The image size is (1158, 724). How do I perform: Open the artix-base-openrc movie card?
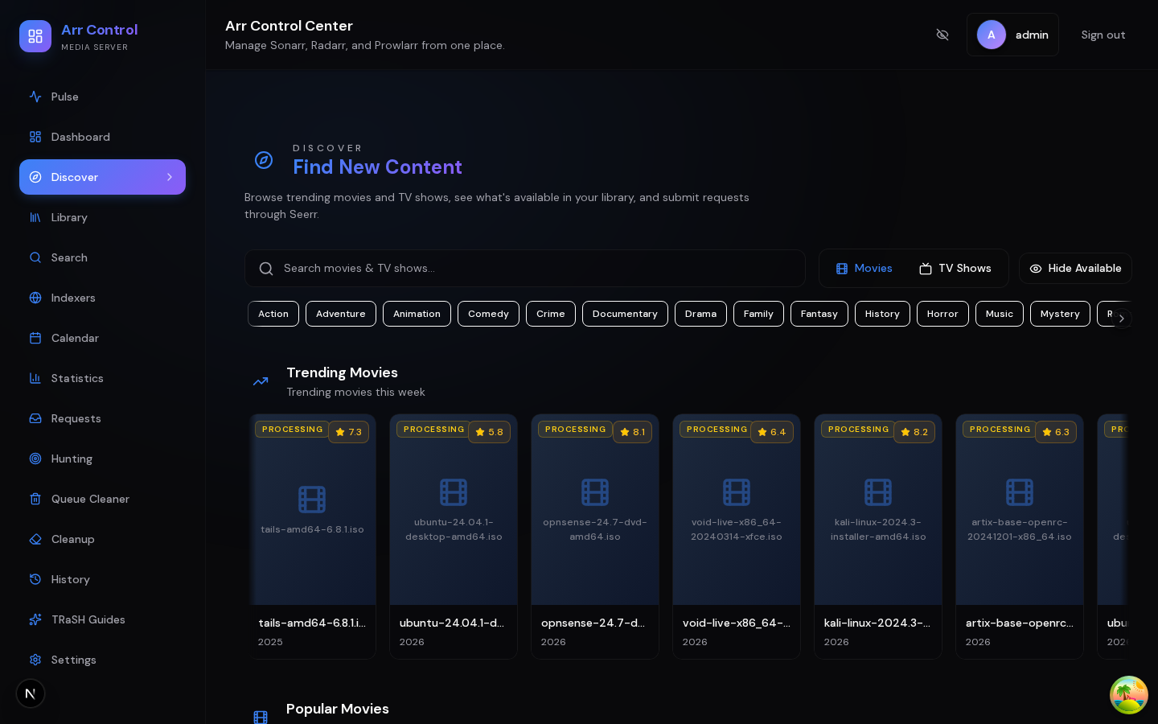point(1020,537)
